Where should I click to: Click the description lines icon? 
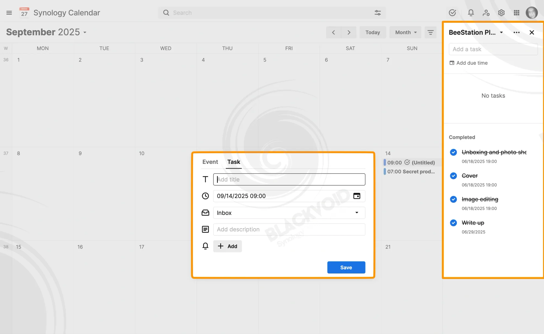(x=205, y=229)
